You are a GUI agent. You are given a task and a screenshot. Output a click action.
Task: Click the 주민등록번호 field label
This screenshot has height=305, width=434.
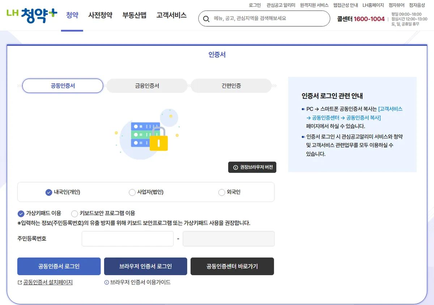(x=32, y=239)
